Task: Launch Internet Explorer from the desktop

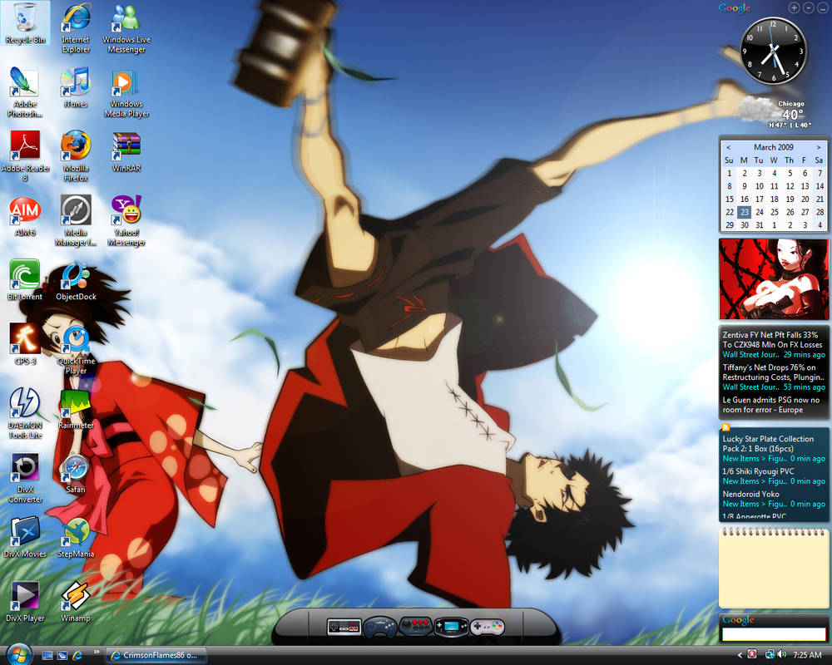Action: point(76,27)
